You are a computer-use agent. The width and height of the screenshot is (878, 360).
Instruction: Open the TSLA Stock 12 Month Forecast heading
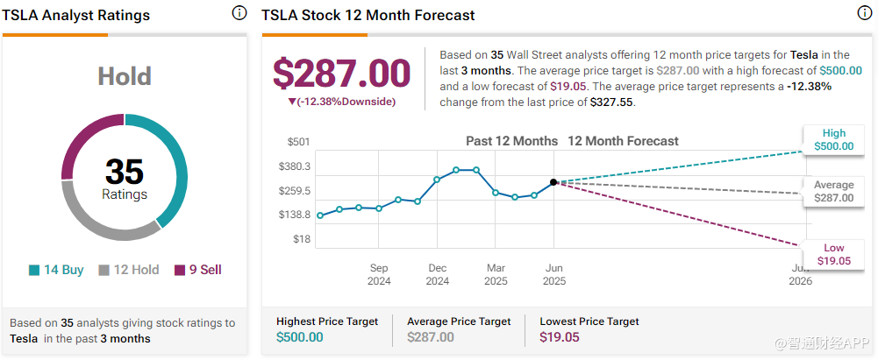[368, 16]
